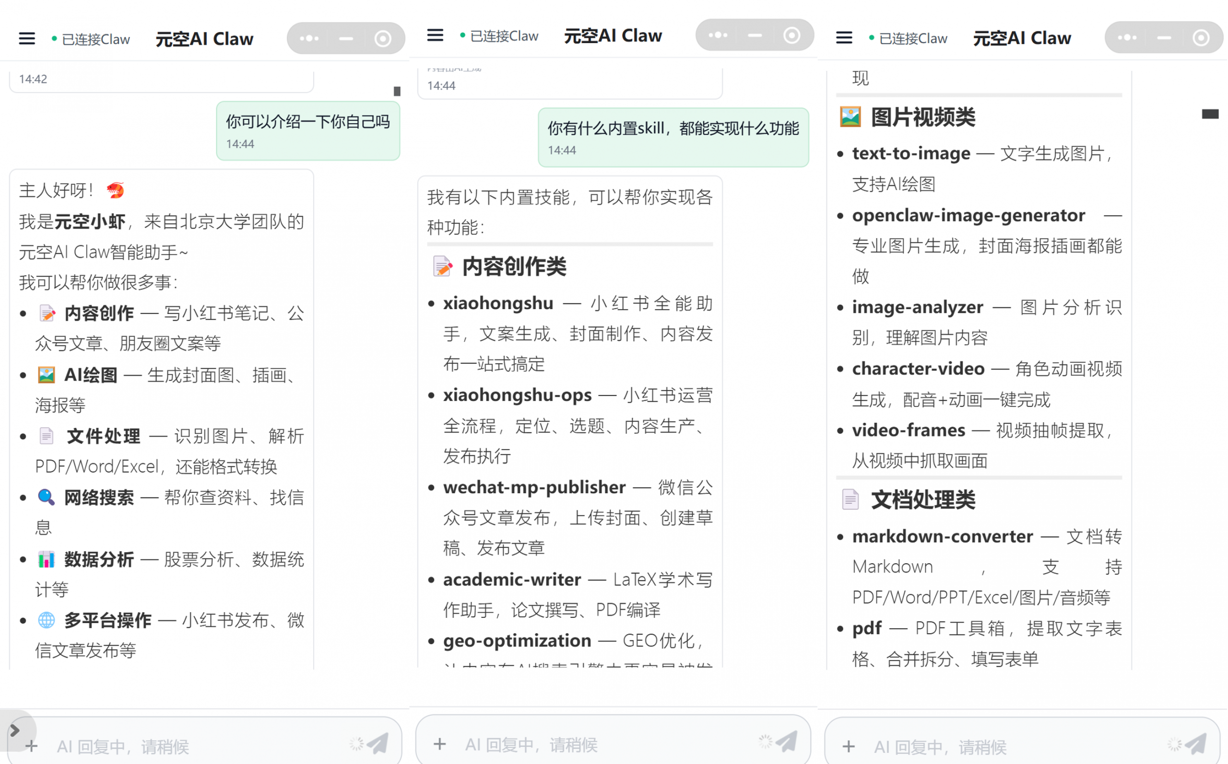Open the capsule more-options menu on the middle screen
1228x764 pixels.
718,35
